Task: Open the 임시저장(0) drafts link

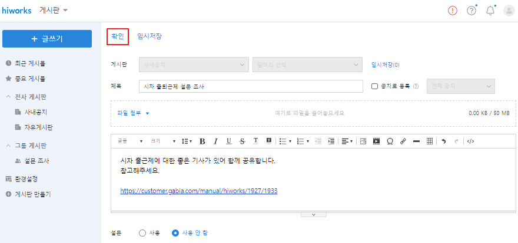Action: 386,65
